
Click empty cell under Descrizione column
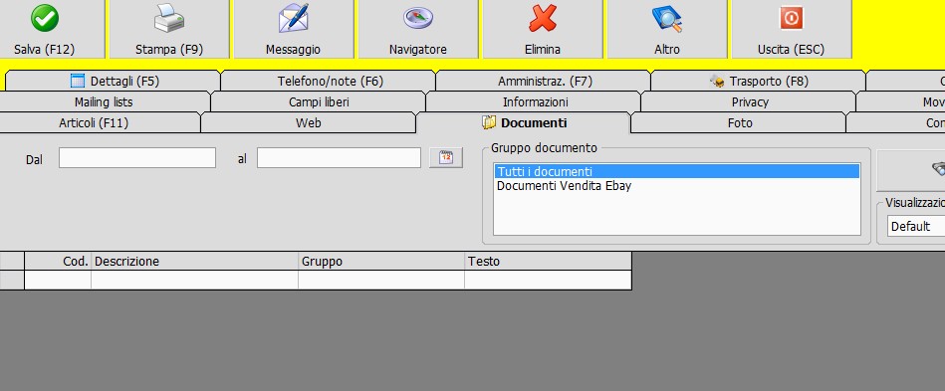click(194, 281)
